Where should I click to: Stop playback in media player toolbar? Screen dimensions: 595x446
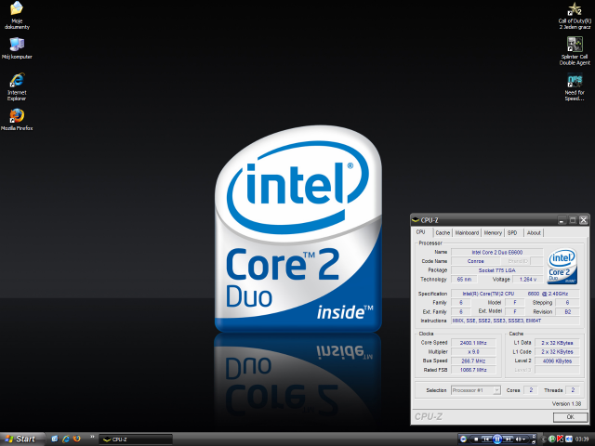pos(476,439)
